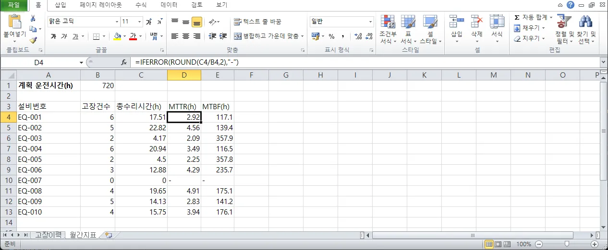Open Excel help question mark
The height and width of the screenshot is (250, 608).
click(571, 5)
